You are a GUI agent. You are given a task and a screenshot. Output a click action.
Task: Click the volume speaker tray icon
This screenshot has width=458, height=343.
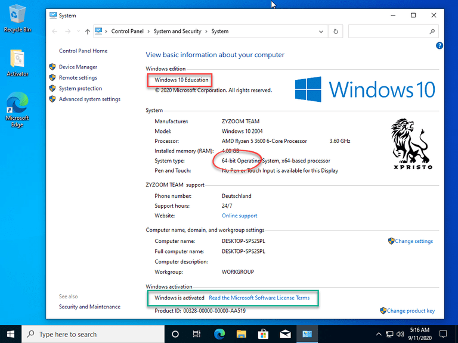pos(400,334)
